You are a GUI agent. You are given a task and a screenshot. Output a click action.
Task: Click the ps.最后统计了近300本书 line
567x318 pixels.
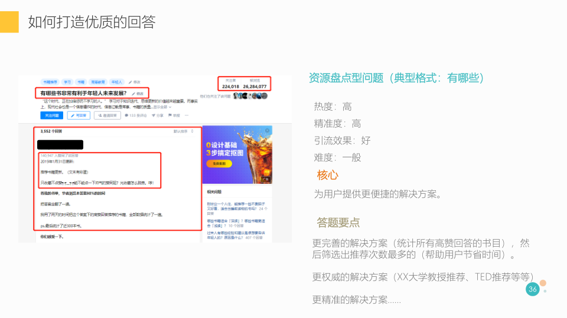[x=61, y=226]
